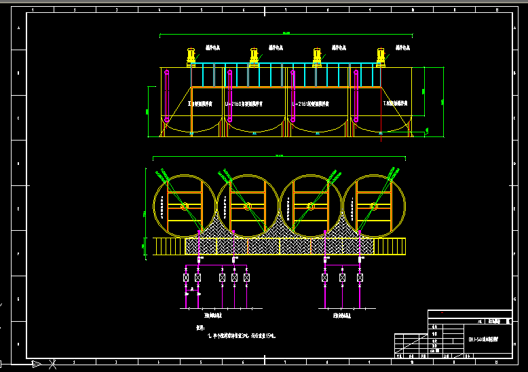This screenshot has height=372, width=528.
Task: Select the overall width dimension above the plan view
Action: click(279, 157)
